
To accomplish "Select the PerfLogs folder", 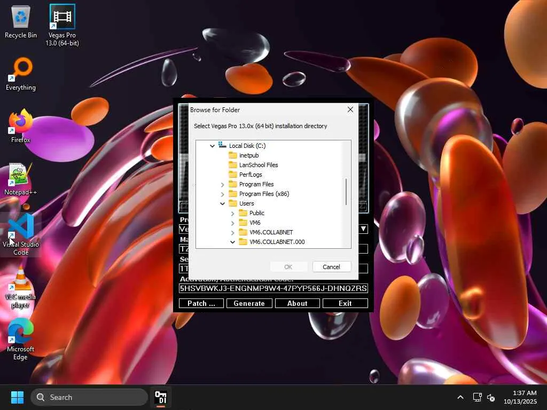I will tap(251, 175).
